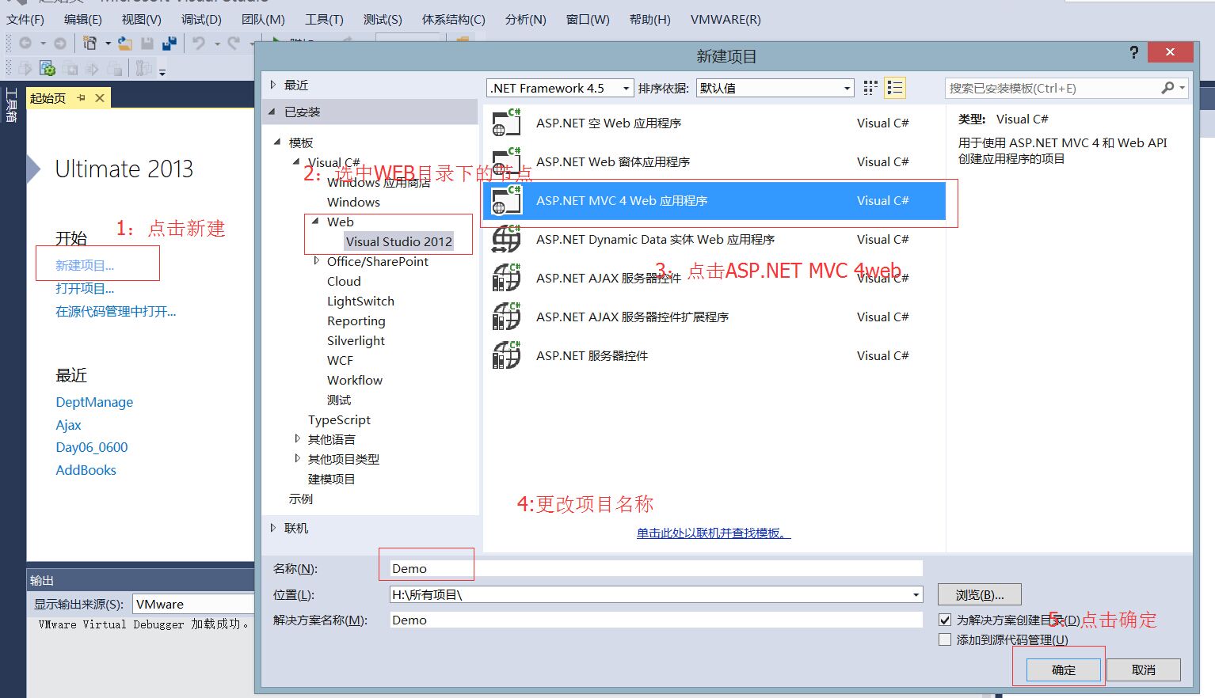Screen dimensions: 1215x698
Task: Click the Open File toolbar icon
Action: (x=125, y=44)
